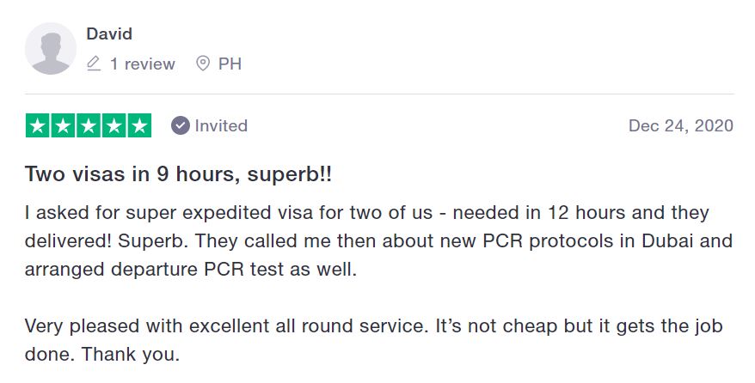This screenshot has height=383, width=755.
Task: Click the second green rating star
Action: [63, 125]
